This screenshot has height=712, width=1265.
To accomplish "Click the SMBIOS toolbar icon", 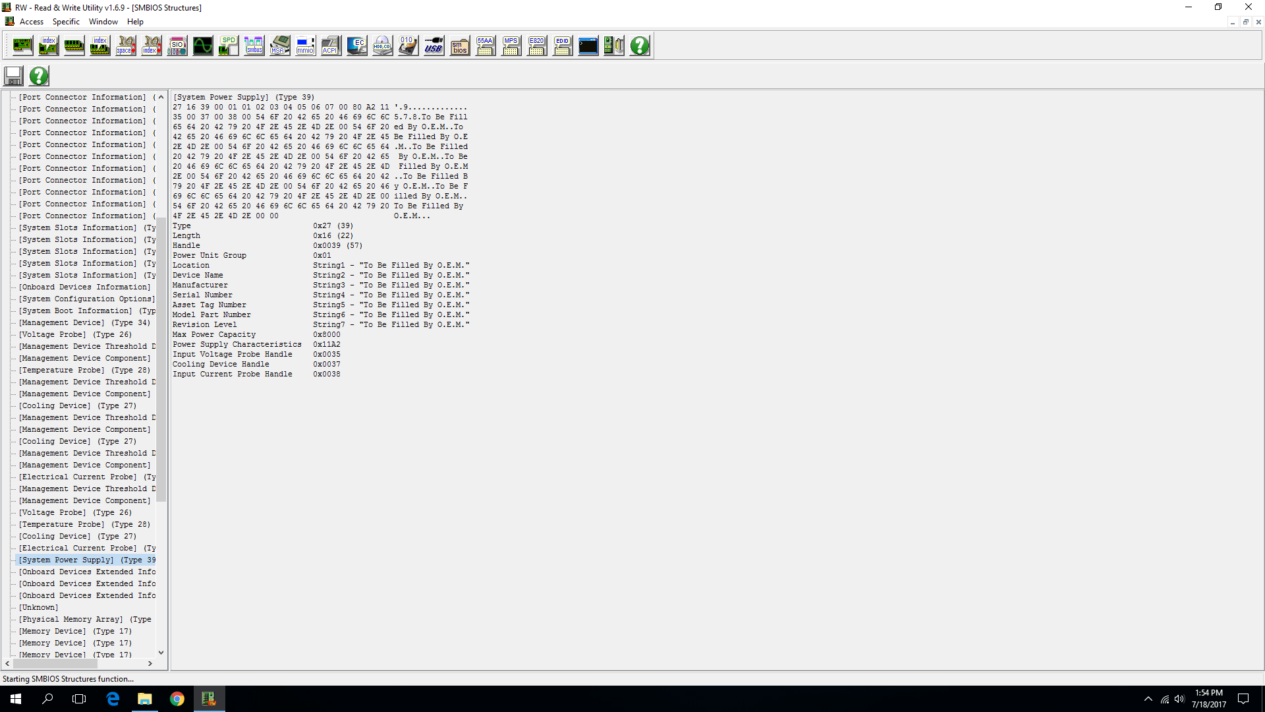I will [x=459, y=45].
